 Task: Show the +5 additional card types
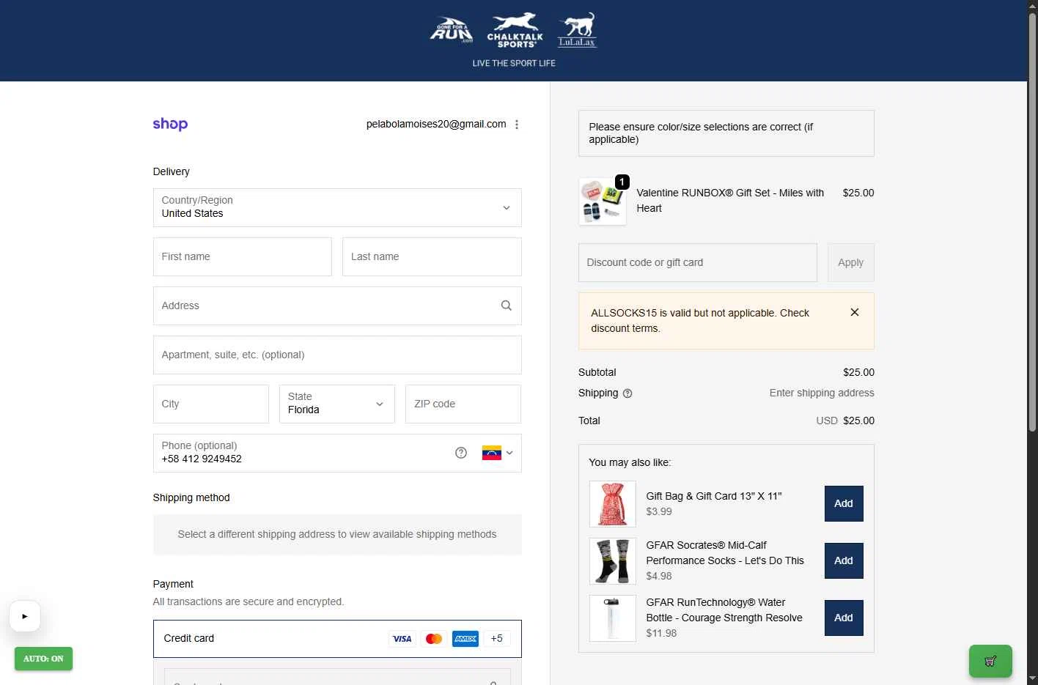[497, 639]
